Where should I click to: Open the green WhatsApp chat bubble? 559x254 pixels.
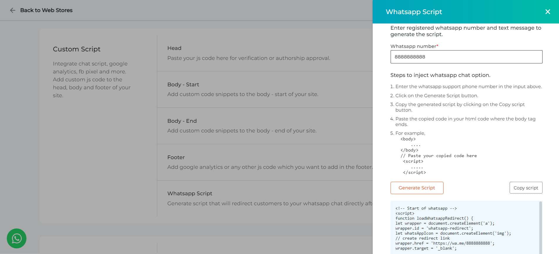click(16, 238)
